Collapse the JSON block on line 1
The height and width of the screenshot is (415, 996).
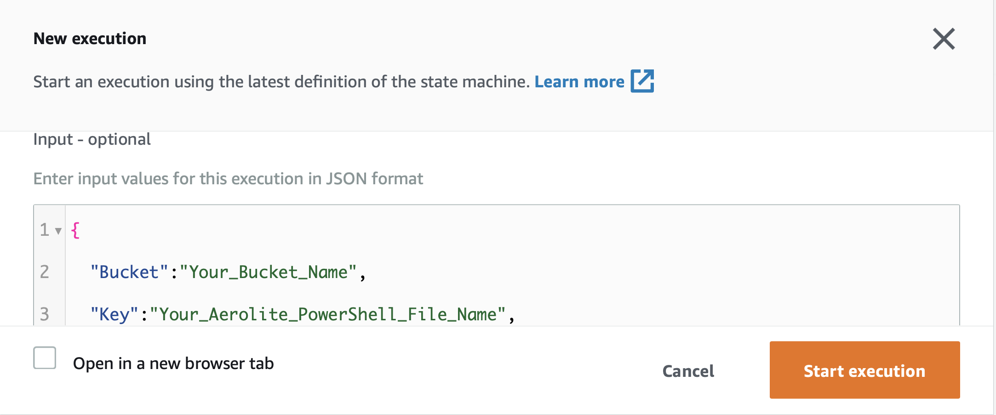pyautogui.click(x=58, y=231)
